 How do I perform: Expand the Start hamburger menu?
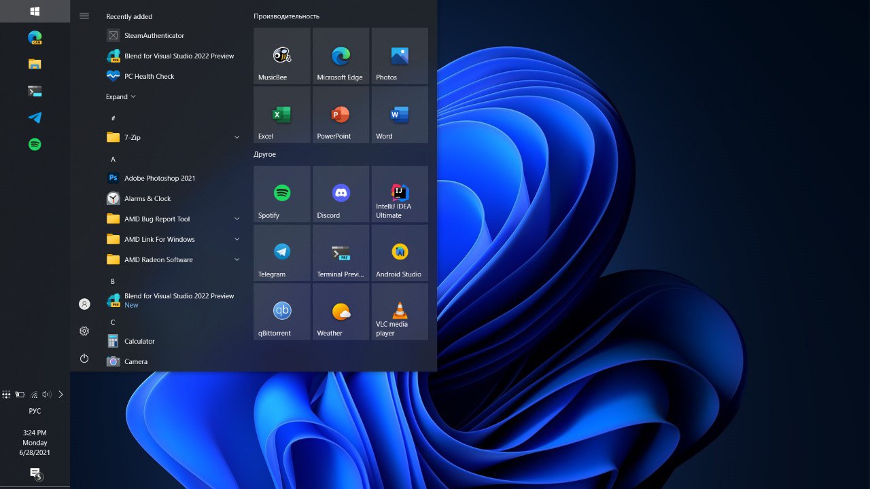84,16
